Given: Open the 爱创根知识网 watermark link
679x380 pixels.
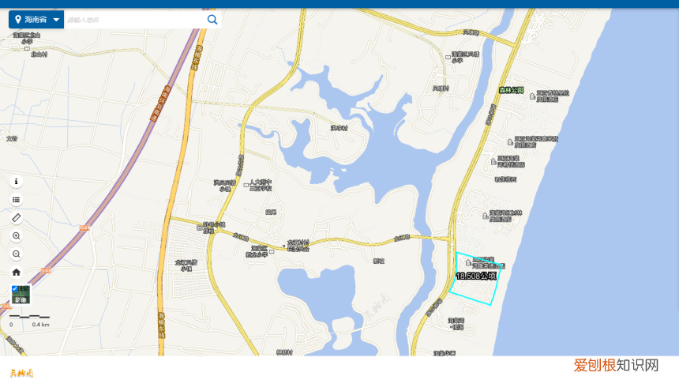Looking at the screenshot, I should coord(616,365).
